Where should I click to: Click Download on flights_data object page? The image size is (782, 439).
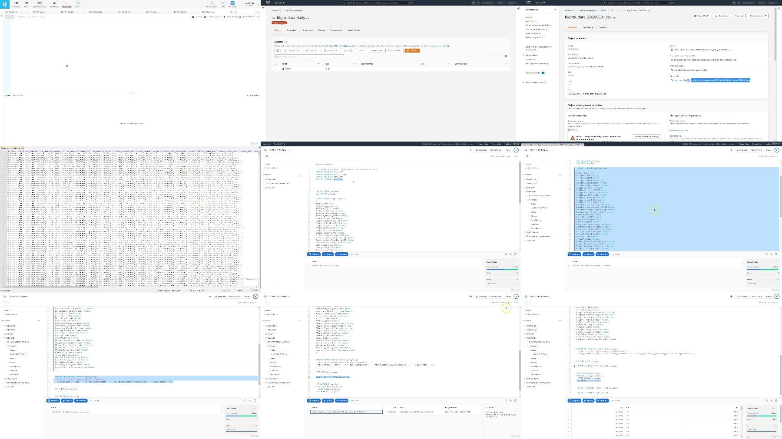[722, 16]
